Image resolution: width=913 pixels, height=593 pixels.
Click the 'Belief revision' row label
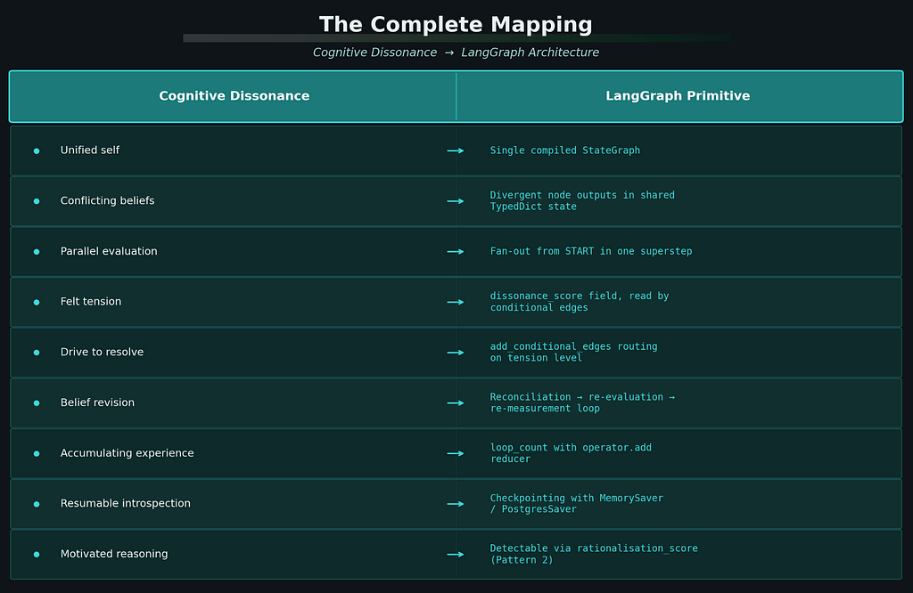coord(97,402)
